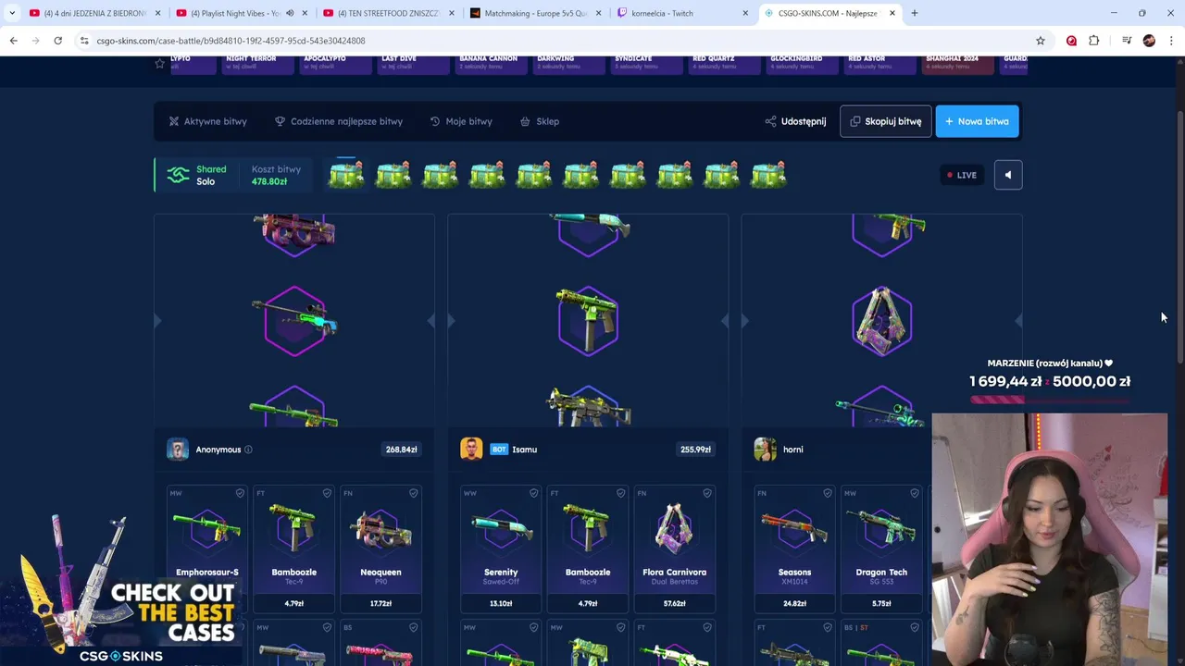
Task: Click the shield icon on Neoqueen card
Action: (413, 493)
